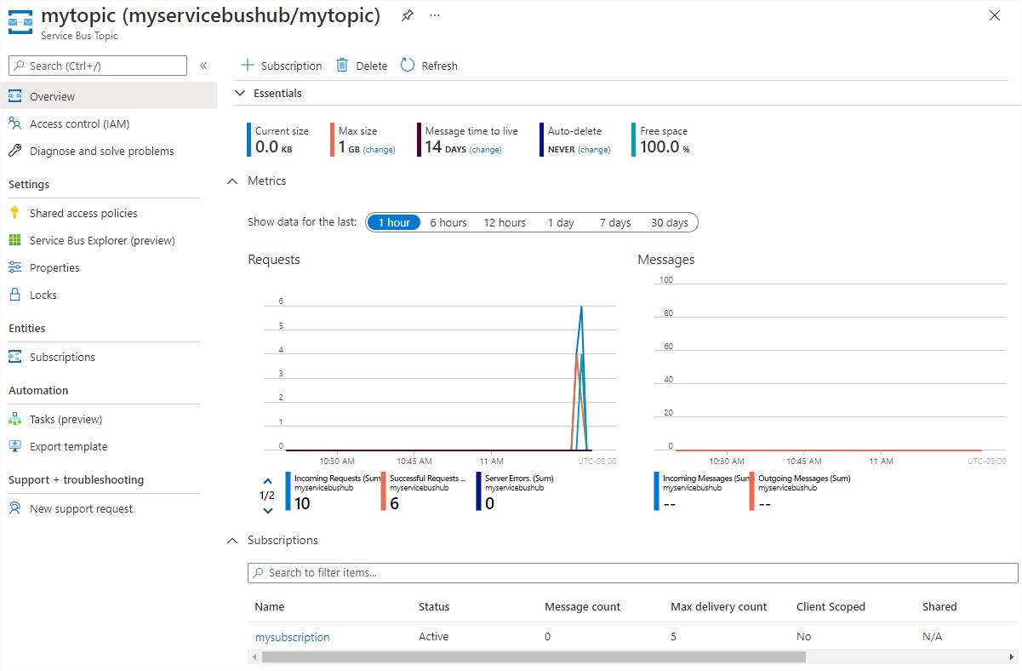Select 1 day time range
The image size is (1022, 671).
pyautogui.click(x=561, y=222)
